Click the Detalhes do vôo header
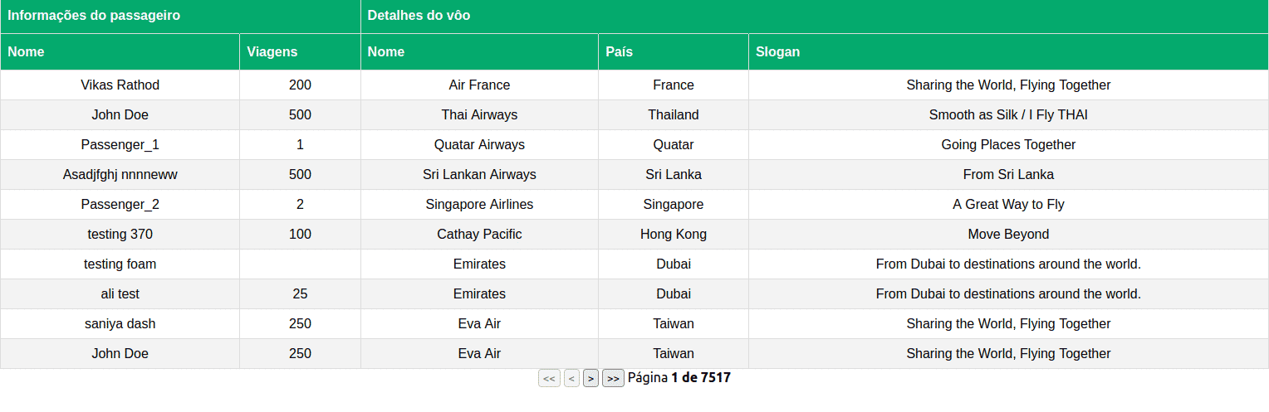Image resolution: width=1269 pixels, height=412 pixels. coord(419,16)
